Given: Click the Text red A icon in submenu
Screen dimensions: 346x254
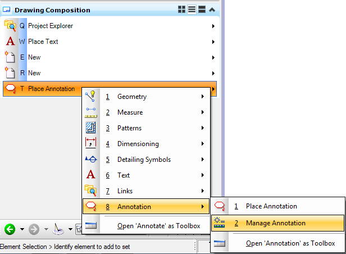Looking at the screenshot, I should [90, 174].
